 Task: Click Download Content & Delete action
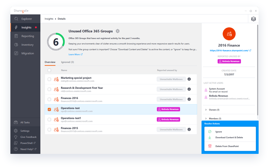click(x=229, y=137)
